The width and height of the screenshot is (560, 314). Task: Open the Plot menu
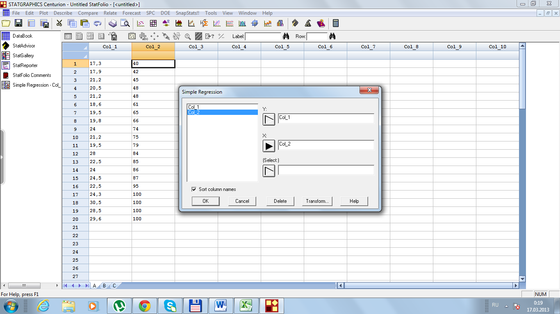44,13
